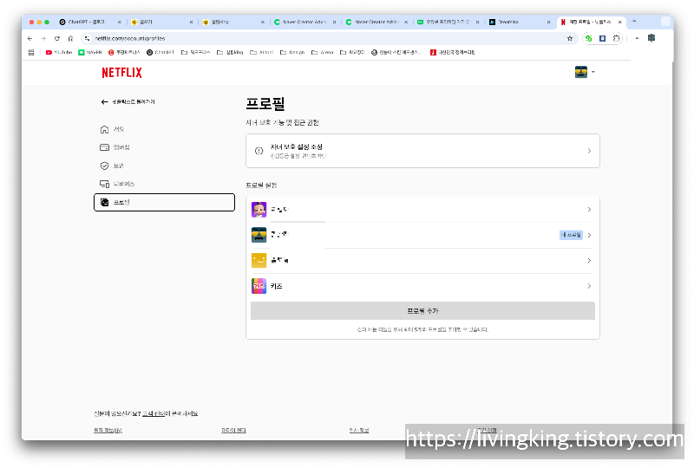Open the Arena bookmarks folder
This screenshot has height=468, width=694.
322,52
